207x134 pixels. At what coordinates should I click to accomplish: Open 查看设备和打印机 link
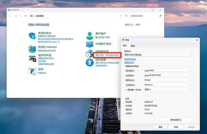pyautogui.click(x=46, y=58)
